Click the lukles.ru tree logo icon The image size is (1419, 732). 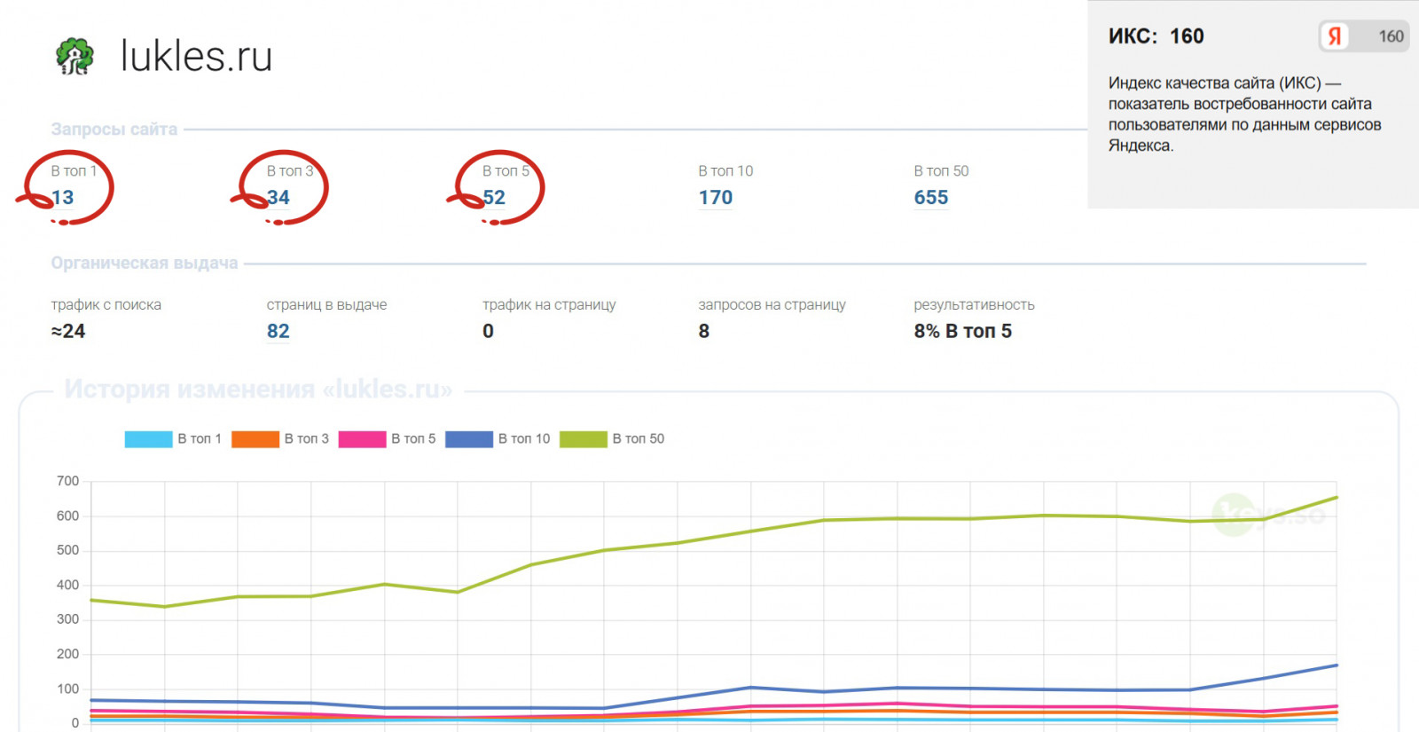(x=74, y=56)
